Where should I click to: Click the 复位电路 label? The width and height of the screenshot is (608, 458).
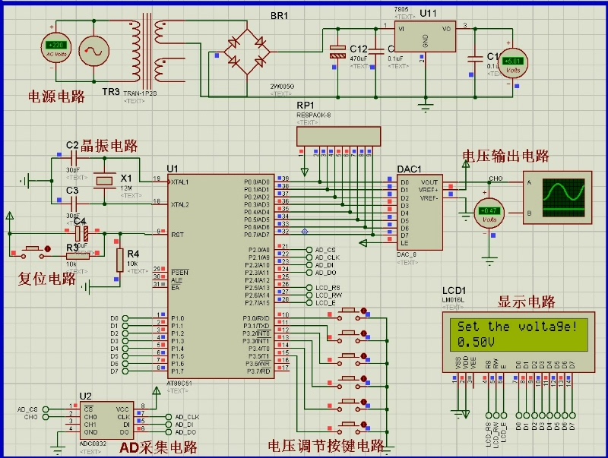(x=46, y=279)
